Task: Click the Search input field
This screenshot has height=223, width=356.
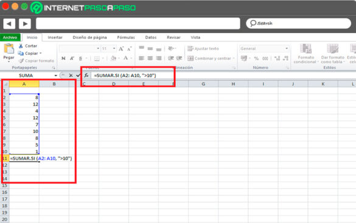Action: click(x=298, y=23)
